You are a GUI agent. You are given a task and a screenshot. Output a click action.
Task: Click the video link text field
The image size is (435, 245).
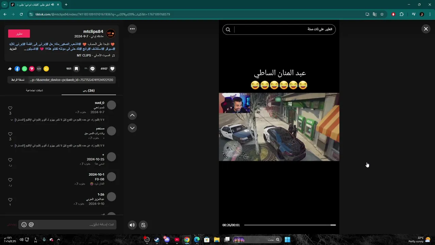click(71, 80)
